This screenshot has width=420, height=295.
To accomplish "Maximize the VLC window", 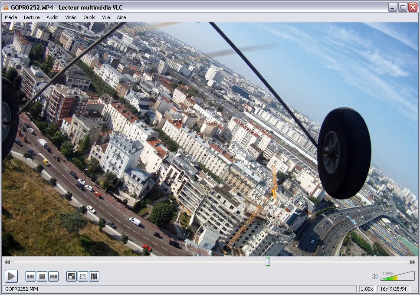I will coord(403,7).
